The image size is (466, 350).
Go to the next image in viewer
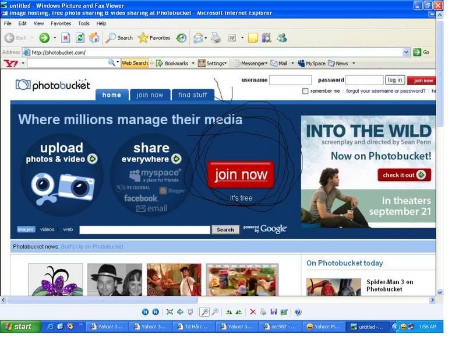(156, 311)
